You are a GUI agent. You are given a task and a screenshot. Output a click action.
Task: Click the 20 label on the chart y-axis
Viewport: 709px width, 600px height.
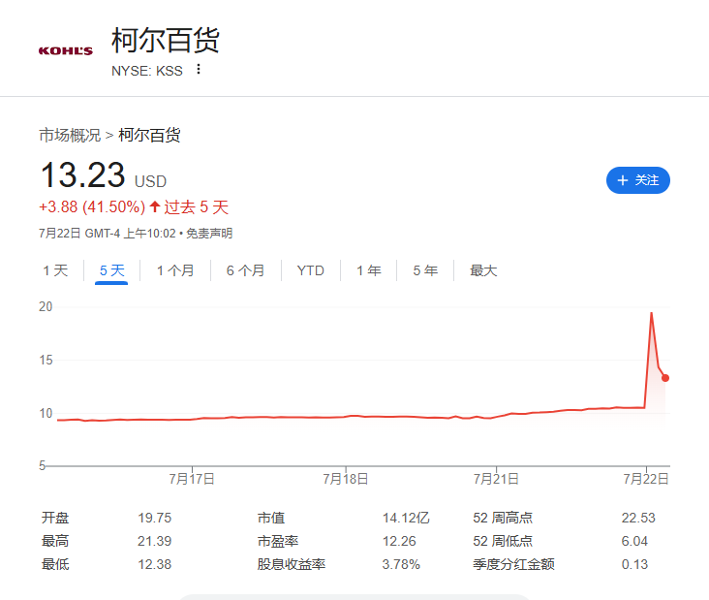[x=46, y=307]
